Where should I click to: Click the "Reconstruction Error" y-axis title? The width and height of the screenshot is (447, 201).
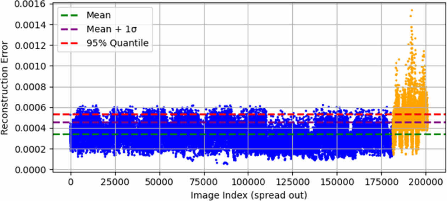(5, 88)
